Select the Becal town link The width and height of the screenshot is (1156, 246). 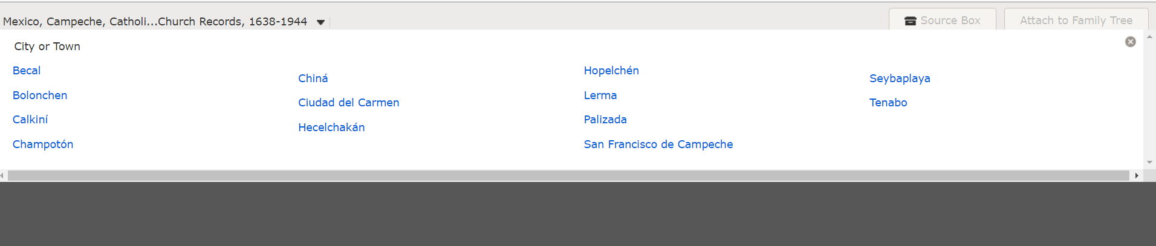27,71
